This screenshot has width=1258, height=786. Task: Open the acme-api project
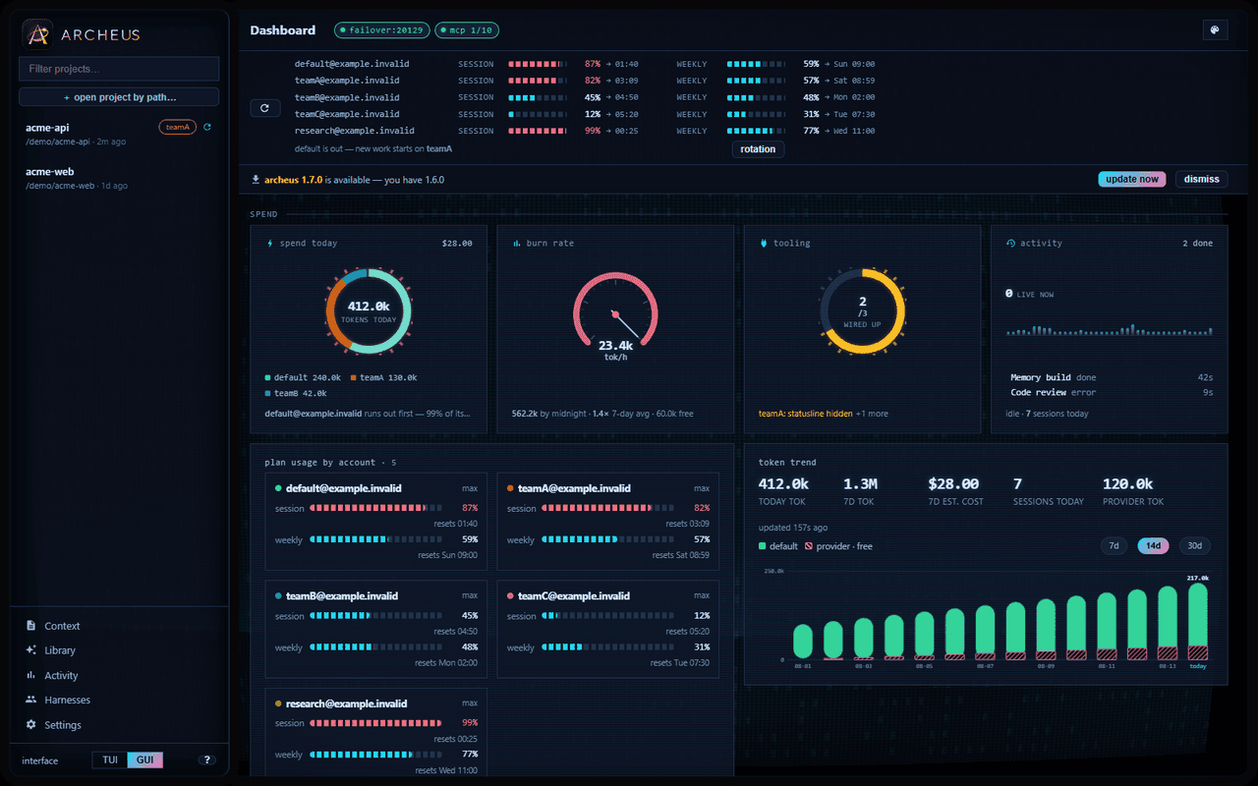(119, 134)
